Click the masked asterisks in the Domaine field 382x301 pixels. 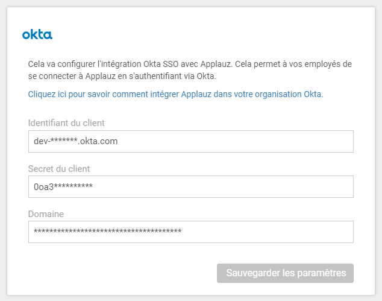pyautogui.click(x=107, y=232)
